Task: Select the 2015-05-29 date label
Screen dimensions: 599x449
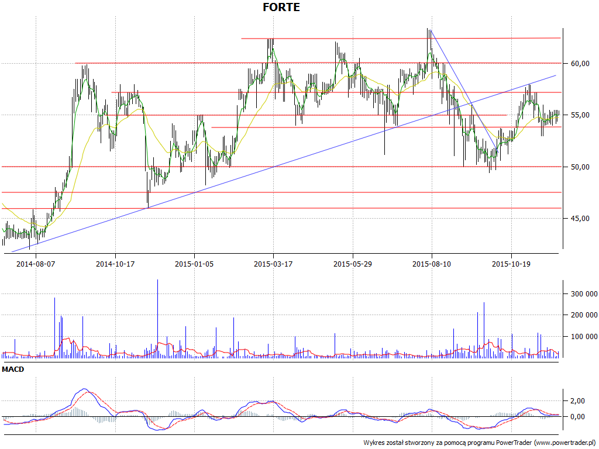Action: (353, 264)
